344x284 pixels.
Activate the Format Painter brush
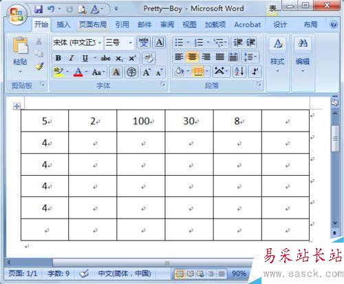click(x=39, y=66)
